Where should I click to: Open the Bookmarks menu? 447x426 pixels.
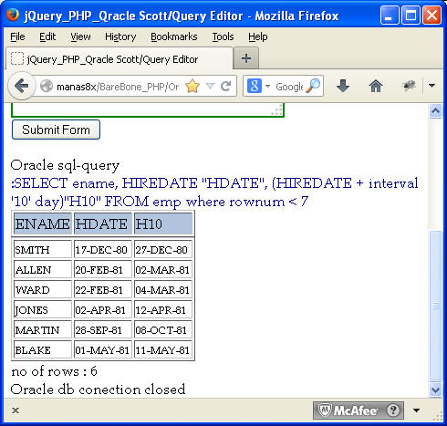coord(174,36)
